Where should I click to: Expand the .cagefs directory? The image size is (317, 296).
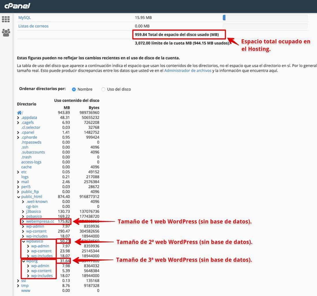coord(18,123)
